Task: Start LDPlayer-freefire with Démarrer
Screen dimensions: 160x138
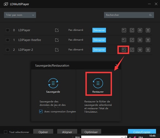Action: pyautogui.click(x=99, y=40)
